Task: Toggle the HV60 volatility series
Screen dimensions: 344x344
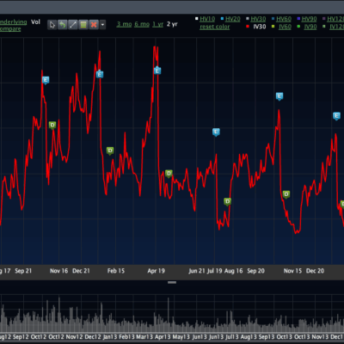Action: pyautogui.click(x=284, y=19)
